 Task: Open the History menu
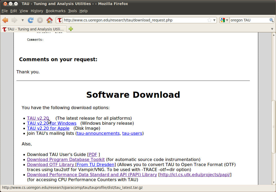coord(37,11)
